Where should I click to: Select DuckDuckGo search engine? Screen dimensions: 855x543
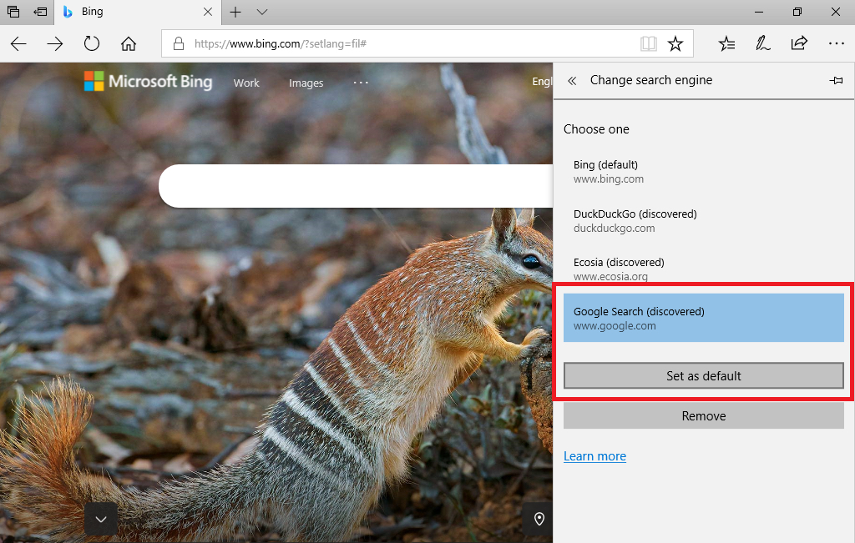[x=635, y=221]
